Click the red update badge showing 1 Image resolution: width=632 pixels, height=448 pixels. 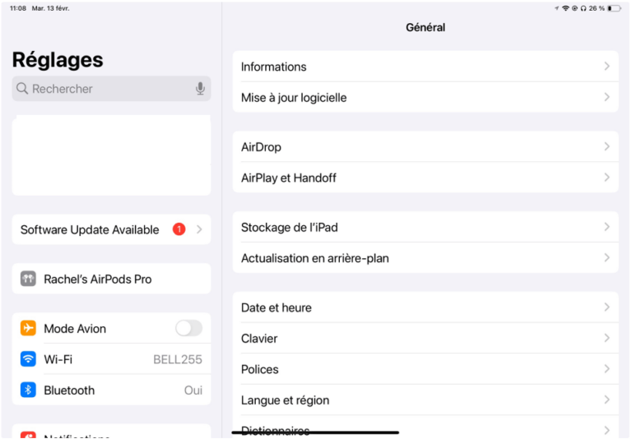pyautogui.click(x=179, y=229)
